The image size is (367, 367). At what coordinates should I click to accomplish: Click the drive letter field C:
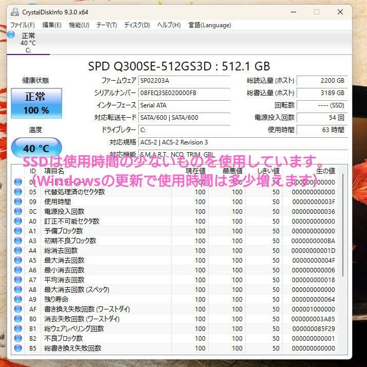pyautogui.click(x=184, y=130)
